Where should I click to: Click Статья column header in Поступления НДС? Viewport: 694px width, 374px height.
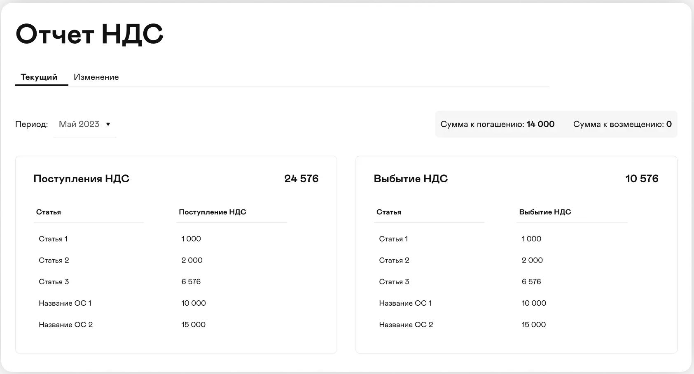pyautogui.click(x=49, y=212)
